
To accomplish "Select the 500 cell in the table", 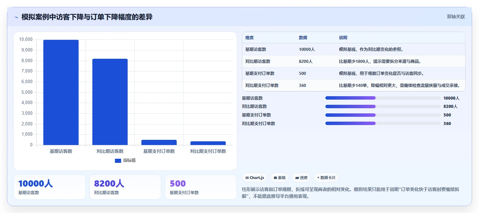I will (x=302, y=74).
